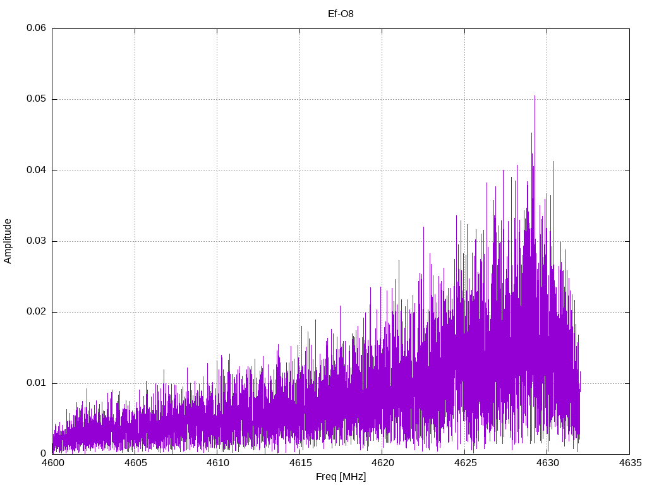
Task: Click the 4605 x-axis tick label
Action: coord(135,463)
